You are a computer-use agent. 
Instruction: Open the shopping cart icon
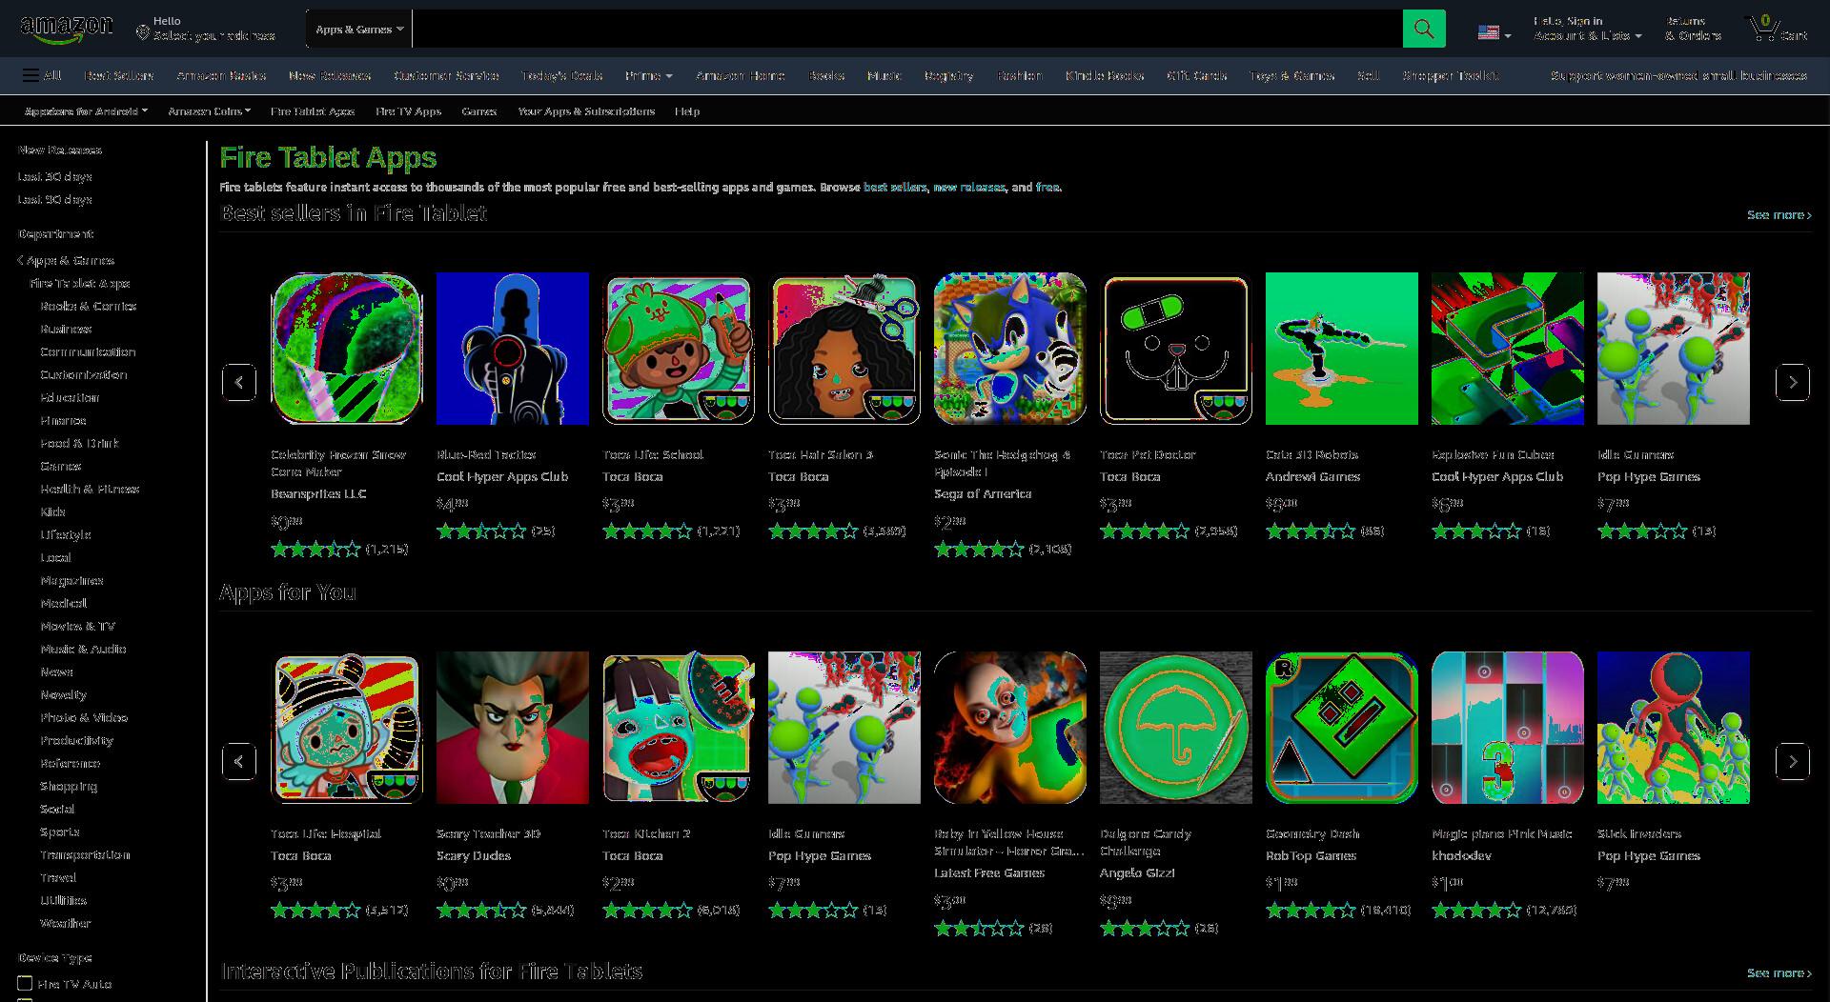1777,29
